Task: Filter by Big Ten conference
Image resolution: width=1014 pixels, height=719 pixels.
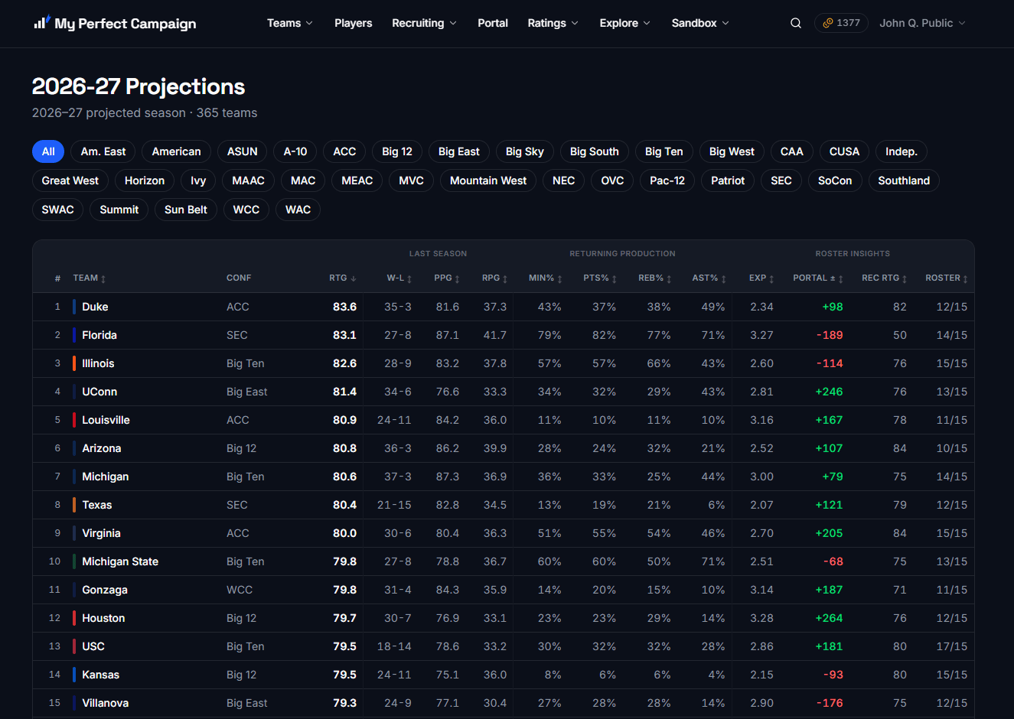Action: click(x=664, y=151)
